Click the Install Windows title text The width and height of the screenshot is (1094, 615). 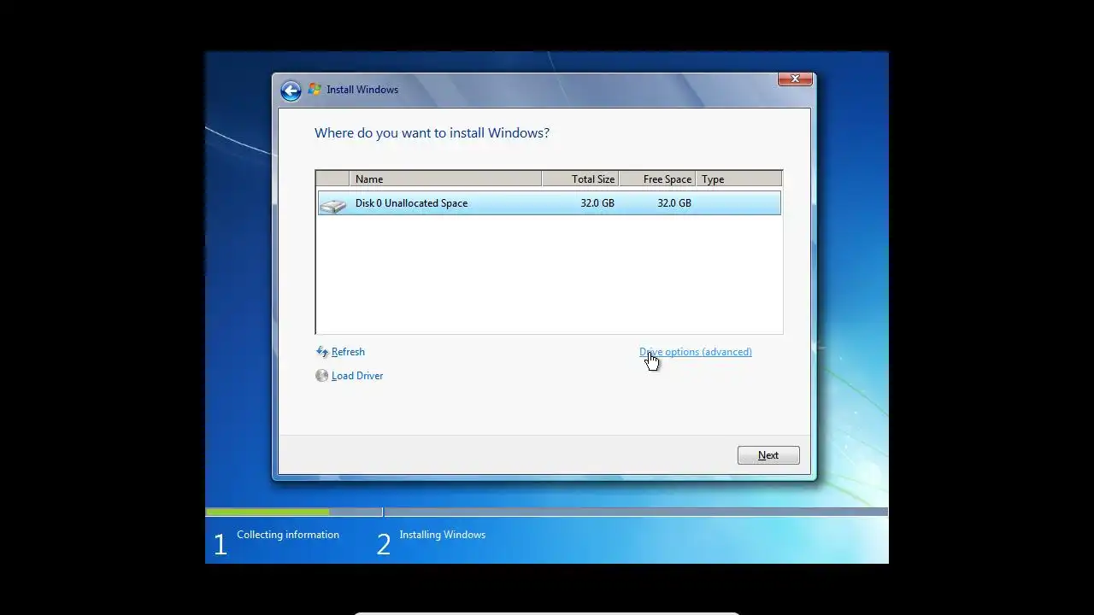coord(362,90)
